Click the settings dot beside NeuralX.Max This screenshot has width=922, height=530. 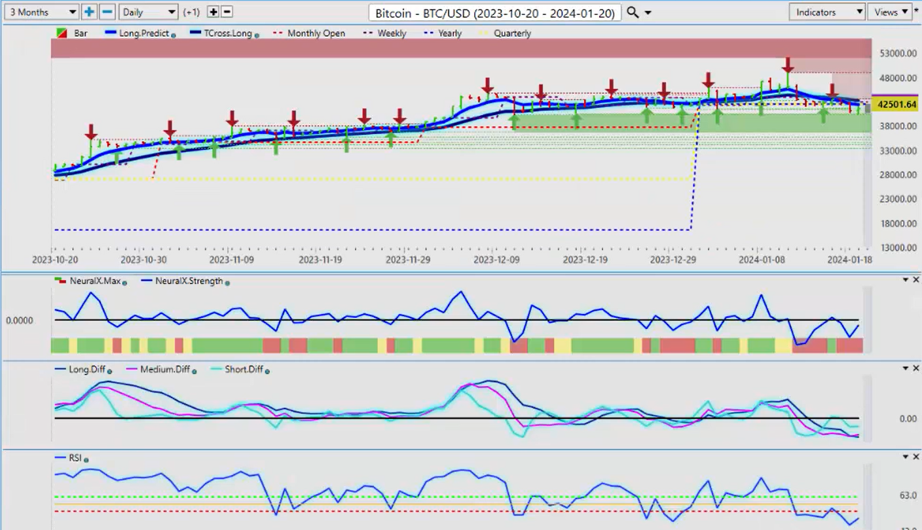click(x=124, y=282)
